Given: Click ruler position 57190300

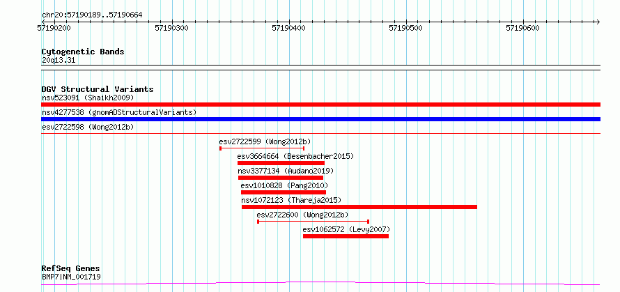Looking at the screenshot, I should coord(172,28).
